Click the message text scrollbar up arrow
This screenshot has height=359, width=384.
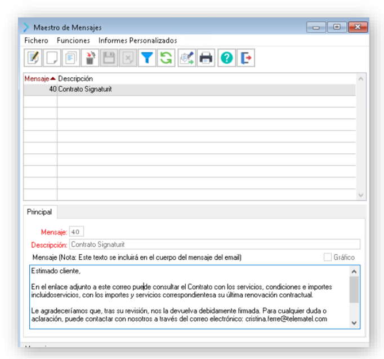coord(354,271)
